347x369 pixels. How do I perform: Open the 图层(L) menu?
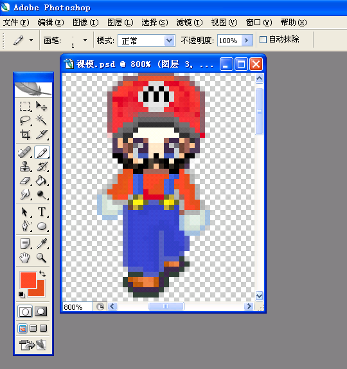[120, 23]
